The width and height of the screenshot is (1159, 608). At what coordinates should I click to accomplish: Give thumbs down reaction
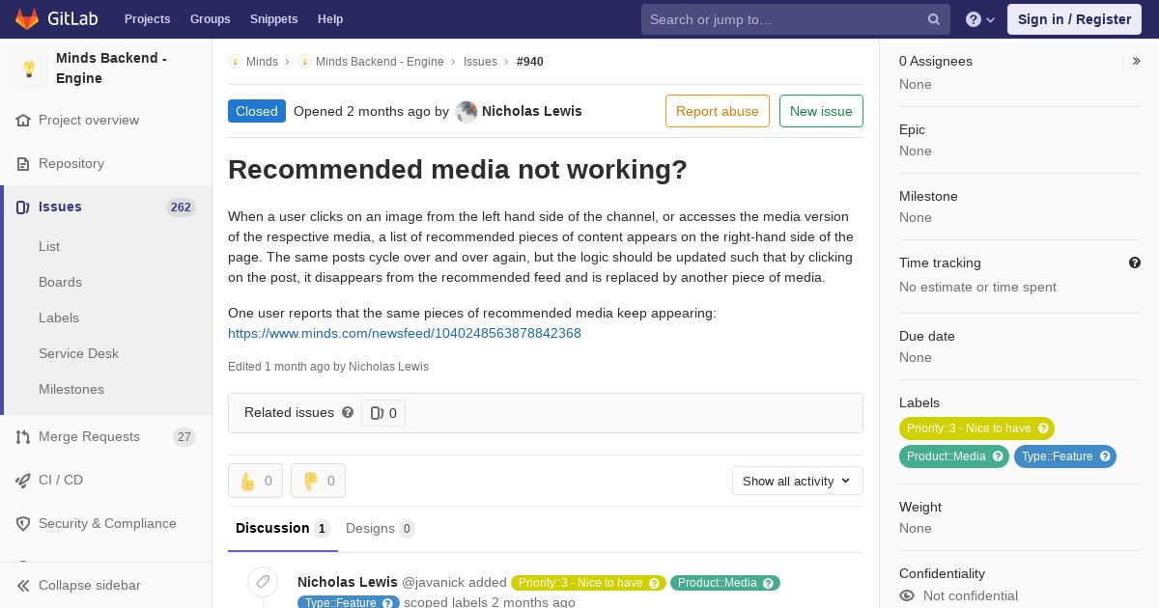coord(318,481)
